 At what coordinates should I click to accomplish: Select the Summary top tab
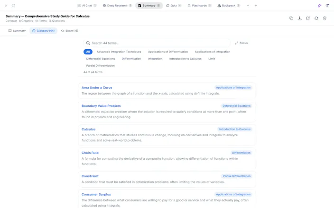pos(149,6)
